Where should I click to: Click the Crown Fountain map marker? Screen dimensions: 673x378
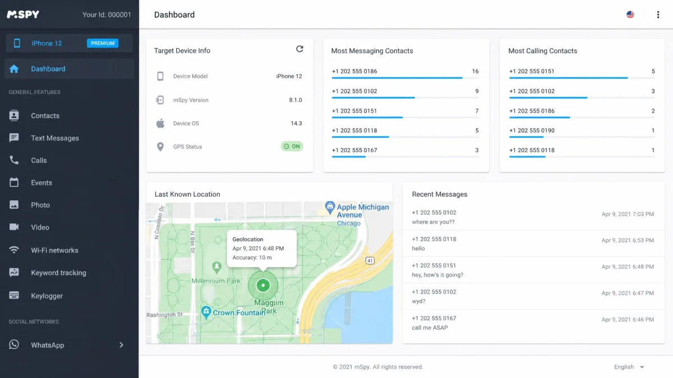tap(206, 311)
